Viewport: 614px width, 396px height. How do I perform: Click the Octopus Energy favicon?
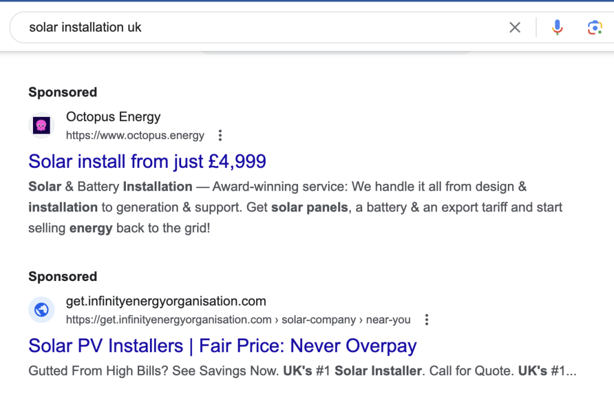point(41,126)
